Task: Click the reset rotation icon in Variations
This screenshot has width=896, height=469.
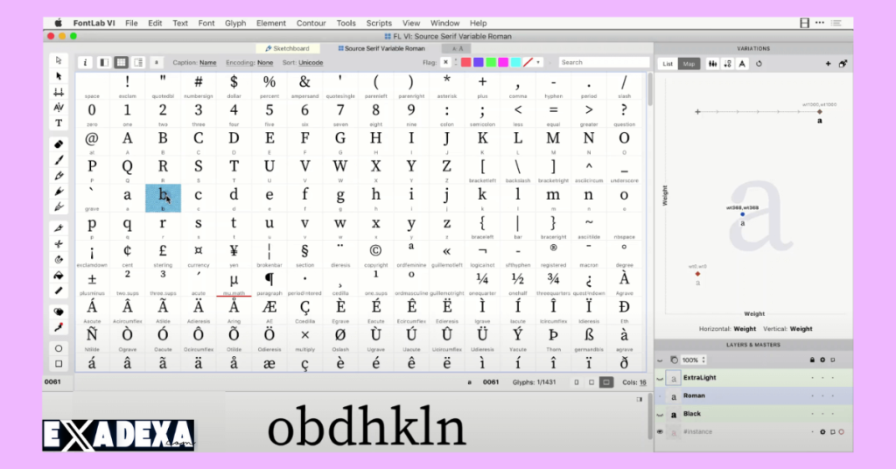Action: click(x=759, y=64)
